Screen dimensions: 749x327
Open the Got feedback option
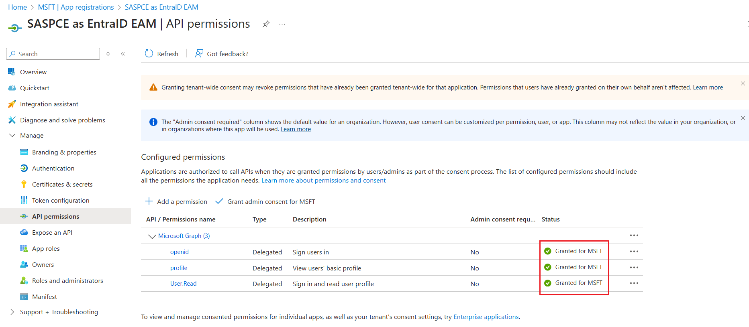(222, 54)
